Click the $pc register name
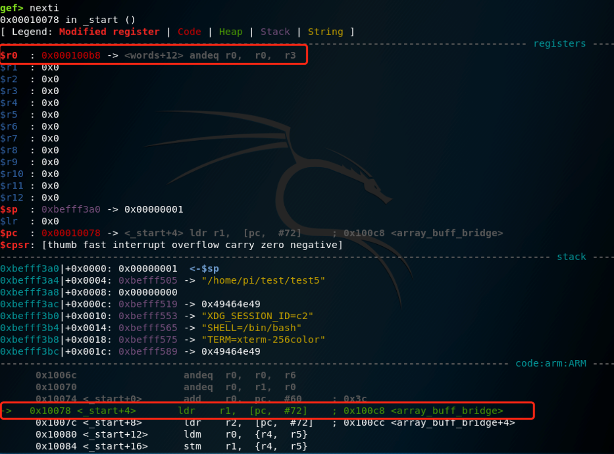This screenshot has width=614, height=454. (9, 233)
